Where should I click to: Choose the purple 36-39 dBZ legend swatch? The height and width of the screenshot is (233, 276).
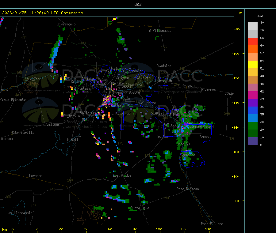coord(253,103)
